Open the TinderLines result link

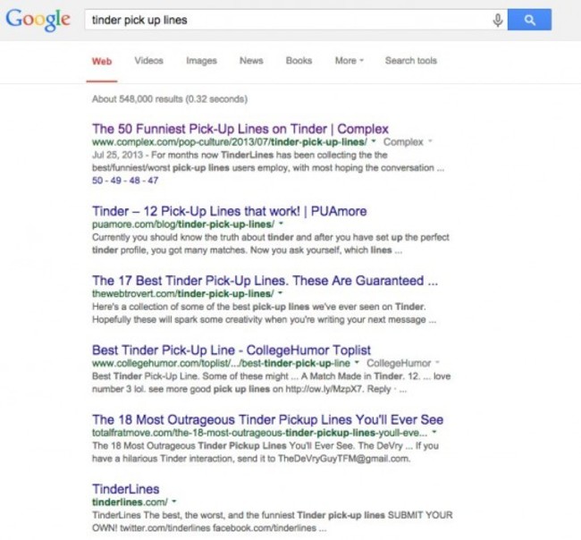click(x=126, y=489)
